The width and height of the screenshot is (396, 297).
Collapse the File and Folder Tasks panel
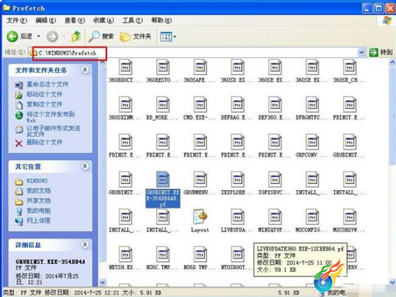coord(85,70)
